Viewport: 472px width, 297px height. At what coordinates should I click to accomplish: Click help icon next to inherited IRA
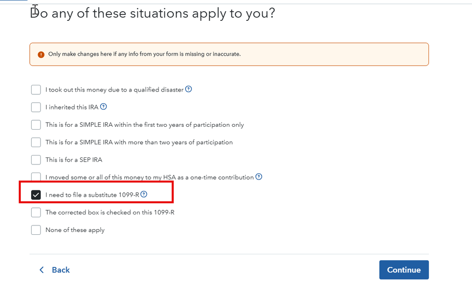point(103,107)
